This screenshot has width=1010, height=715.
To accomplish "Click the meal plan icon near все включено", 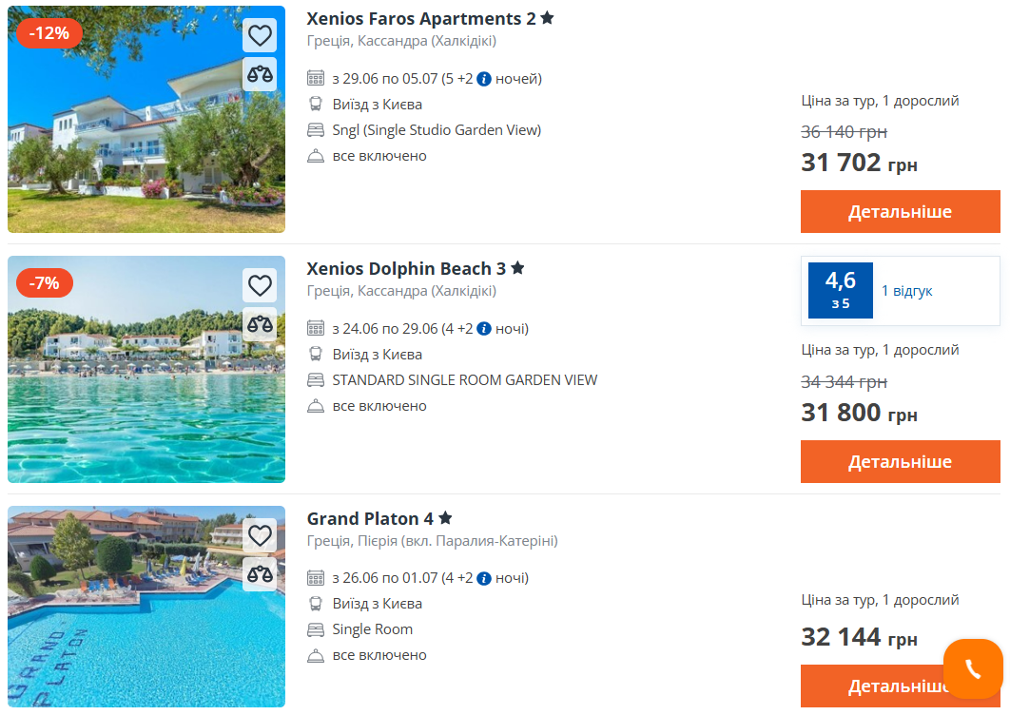I will pos(314,155).
